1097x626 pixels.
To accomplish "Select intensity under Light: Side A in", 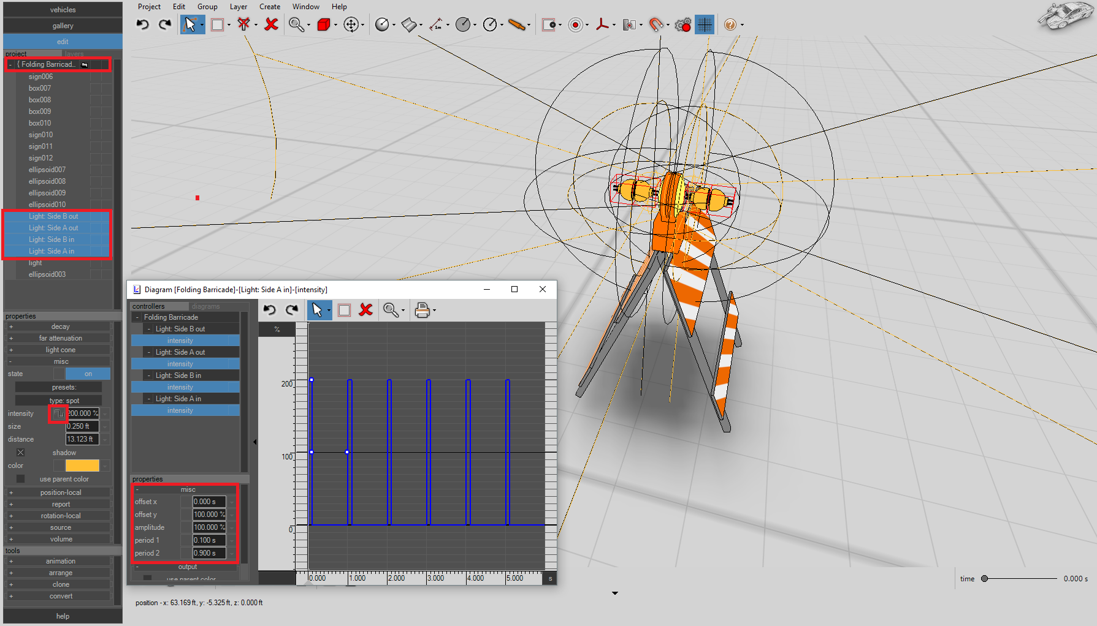I will pyautogui.click(x=185, y=410).
